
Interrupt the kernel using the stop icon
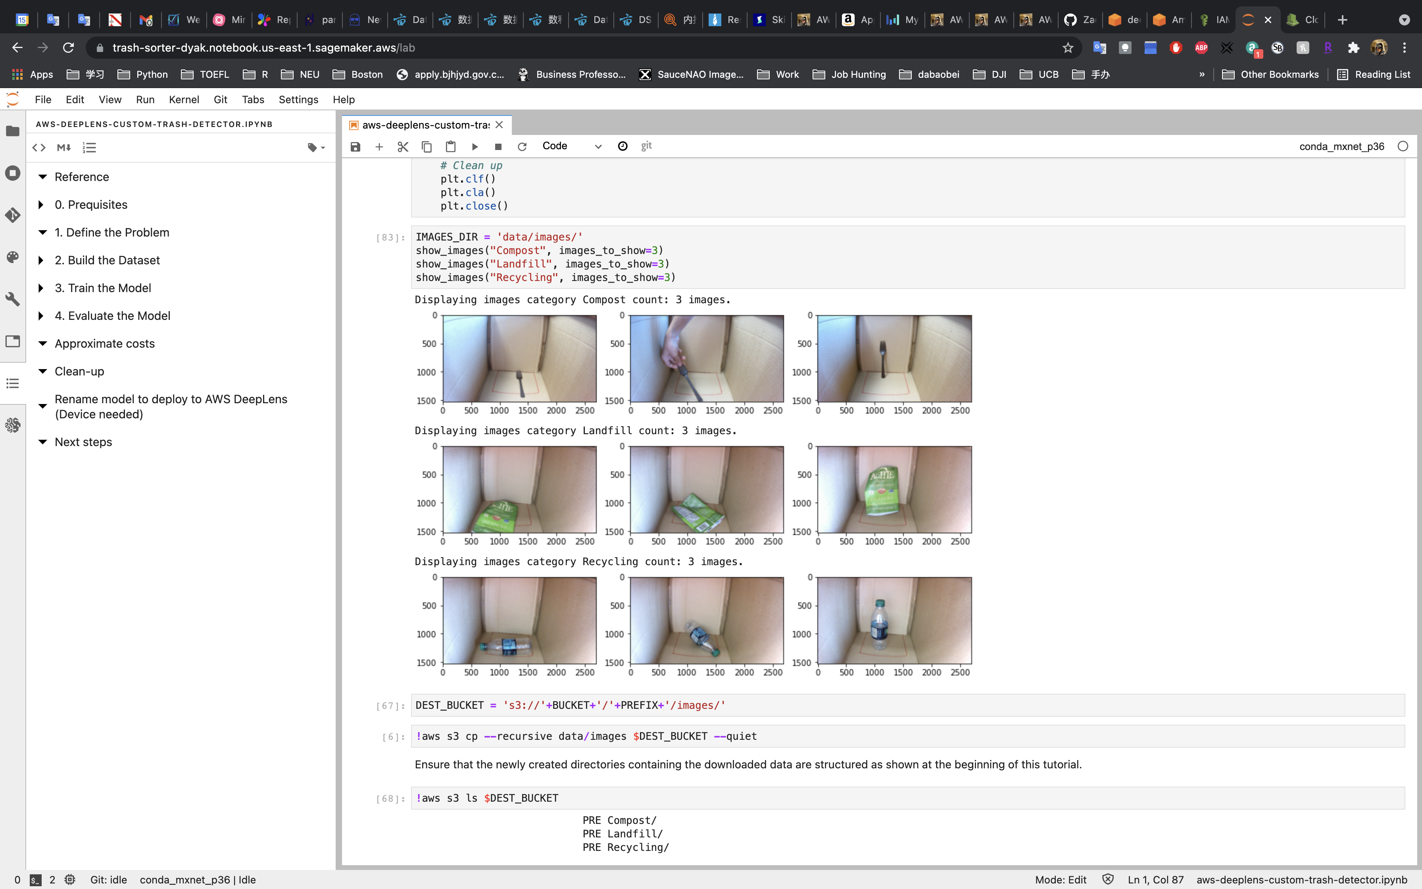[x=498, y=146]
